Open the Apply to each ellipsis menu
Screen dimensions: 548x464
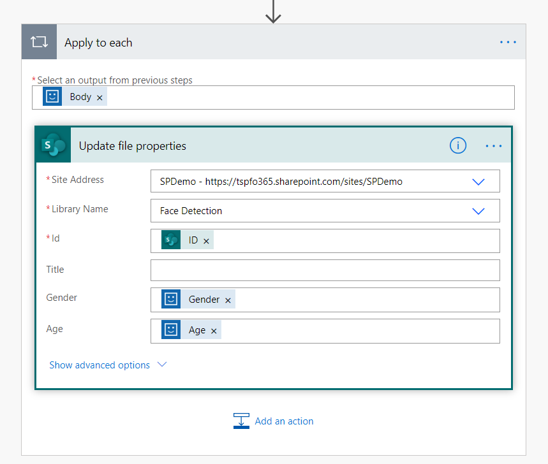508,42
